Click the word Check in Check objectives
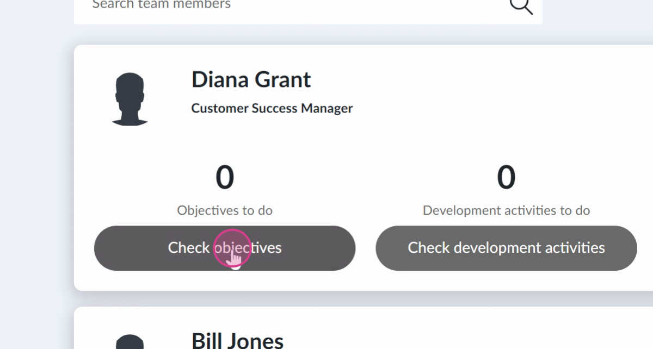 coord(188,248)
